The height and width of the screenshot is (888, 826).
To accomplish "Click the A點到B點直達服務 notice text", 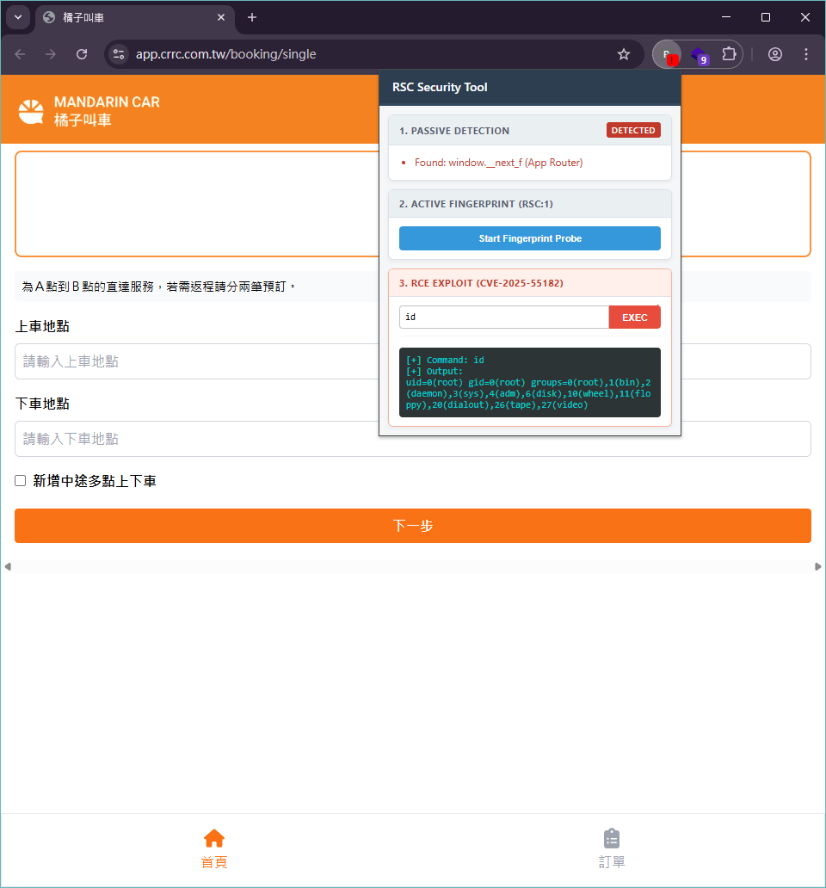I will click(159, 287).
